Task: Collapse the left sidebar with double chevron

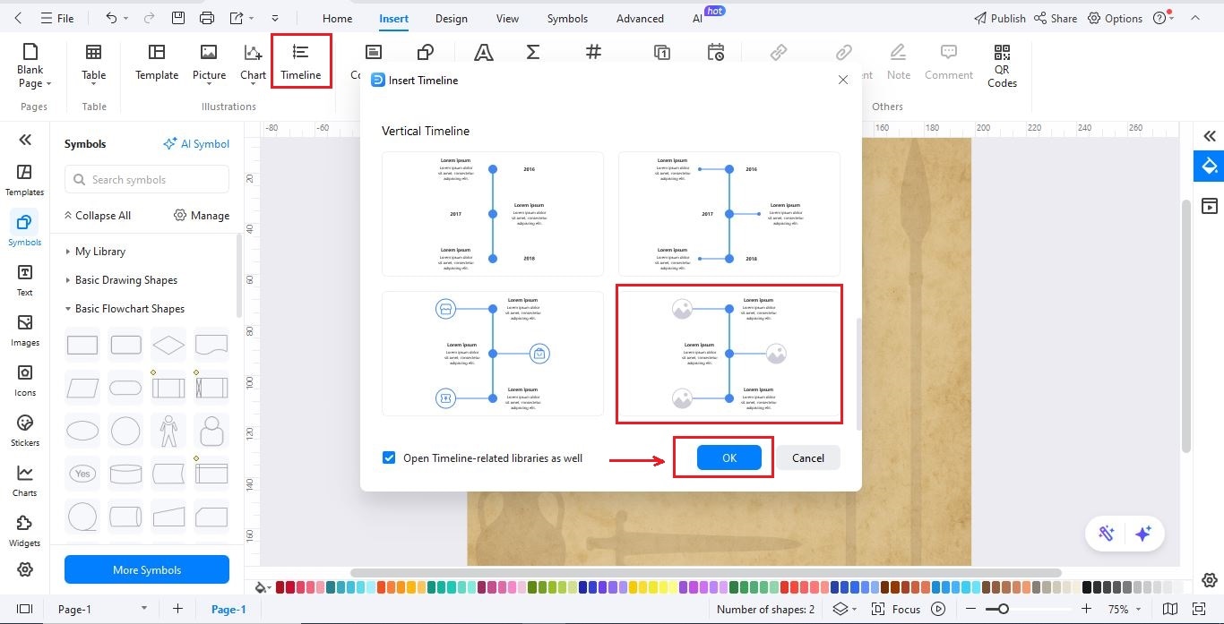Action: (x=25, y=139)
